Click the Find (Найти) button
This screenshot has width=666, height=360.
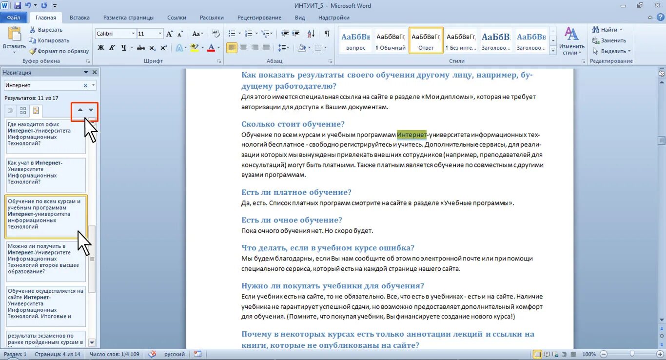[606, 30]
